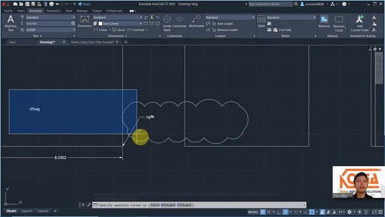
Task: Open the Help question mark icon
Action: click(344, 4)
